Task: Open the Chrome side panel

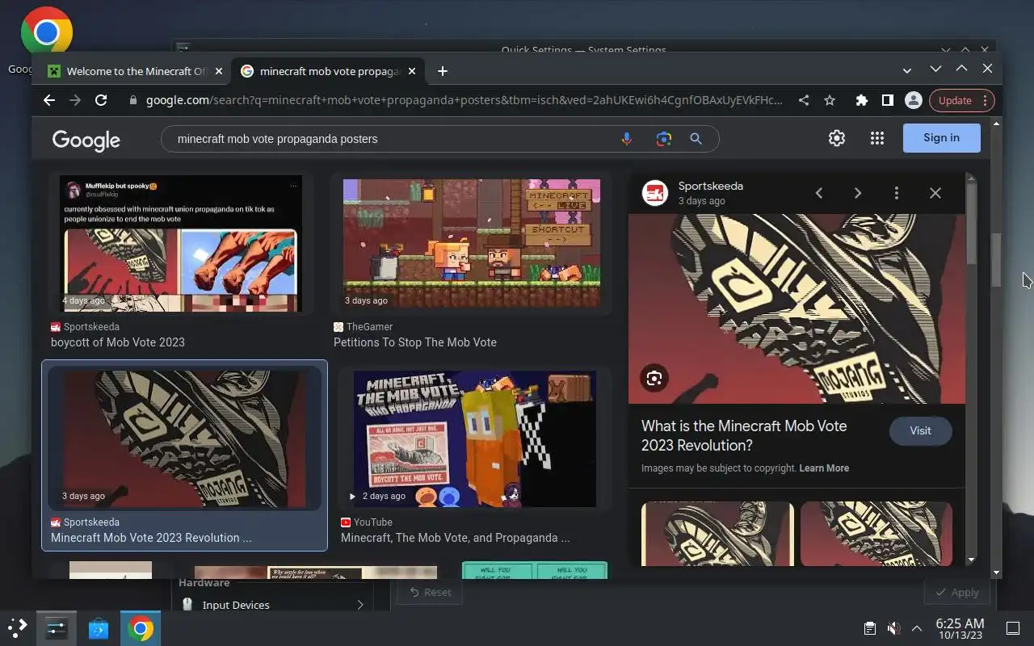Action: click(x=888, y=100)
